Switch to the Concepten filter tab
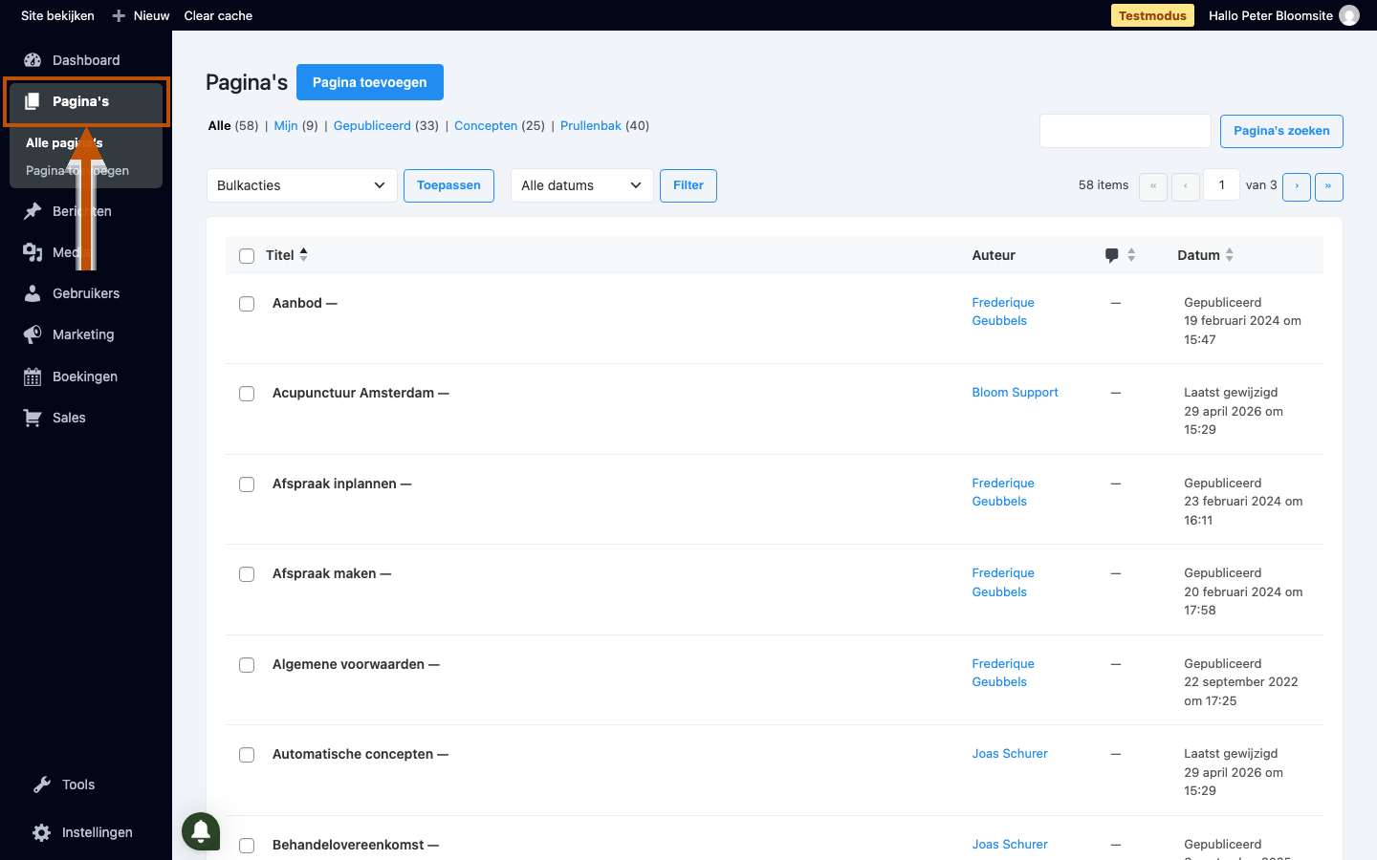Viewport: 1377px width, 860px height. [x=486, y=125]
